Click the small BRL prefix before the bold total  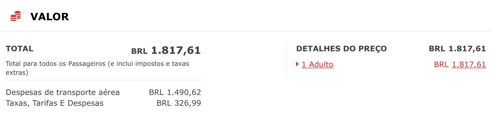(139, 51)
